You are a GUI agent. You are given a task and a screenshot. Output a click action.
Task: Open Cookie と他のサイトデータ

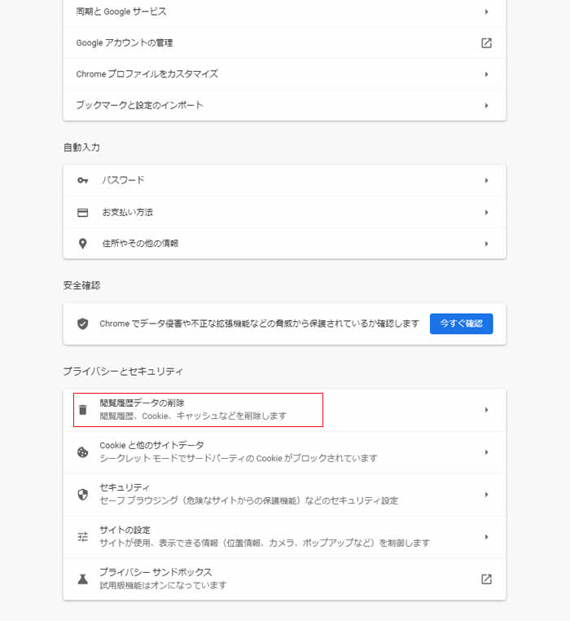click(285, 451)
